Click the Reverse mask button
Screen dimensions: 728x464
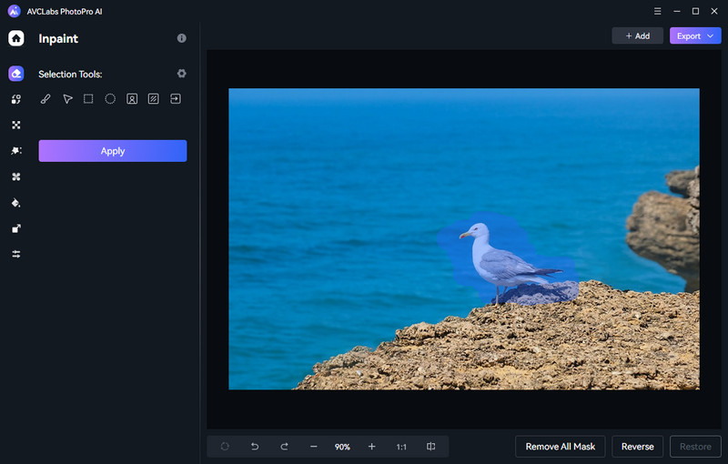pos(638,447)
